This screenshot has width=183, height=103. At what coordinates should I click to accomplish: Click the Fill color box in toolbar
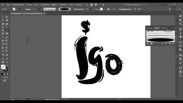3,67
